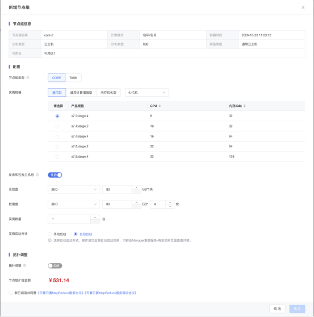Click the 数据盘 size input field

[x=117, y=204]
